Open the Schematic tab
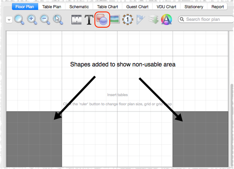234x169 pixels. point(79,7)
